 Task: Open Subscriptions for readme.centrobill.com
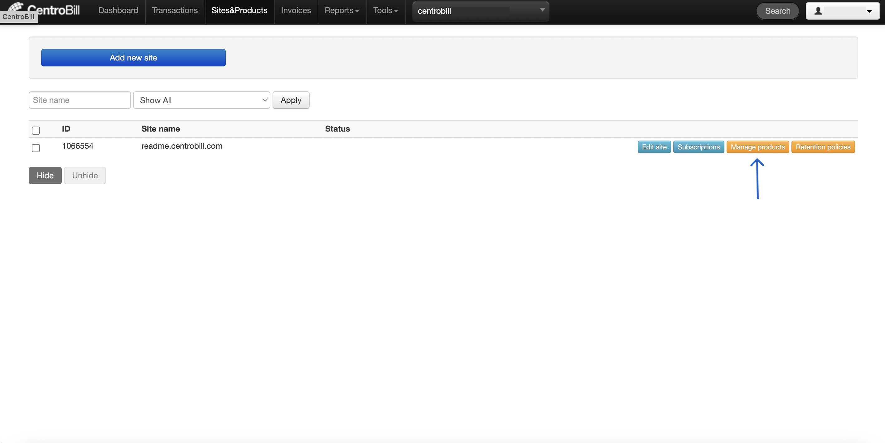pos(699,147)
